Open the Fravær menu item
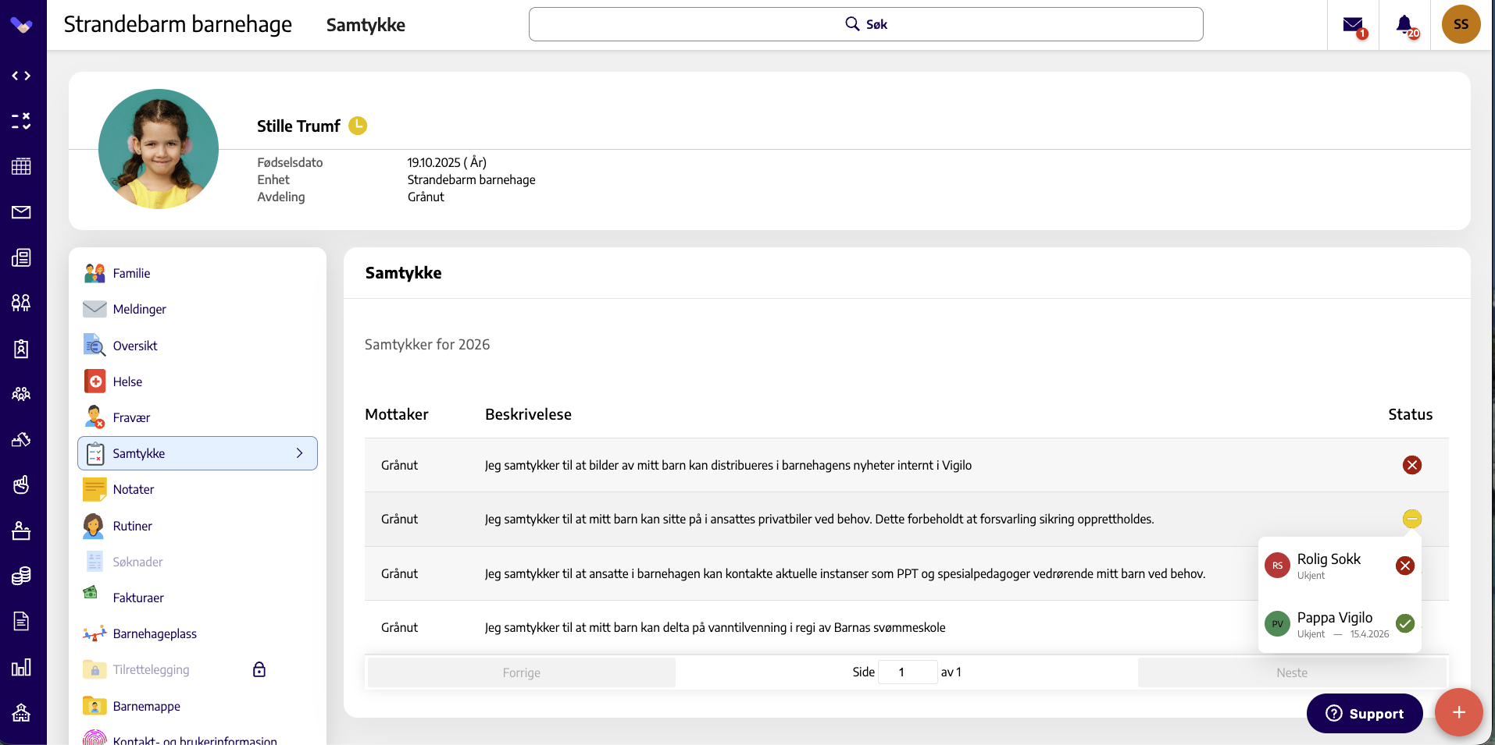This screenshot has width=1495, height=745. [198, 417]
